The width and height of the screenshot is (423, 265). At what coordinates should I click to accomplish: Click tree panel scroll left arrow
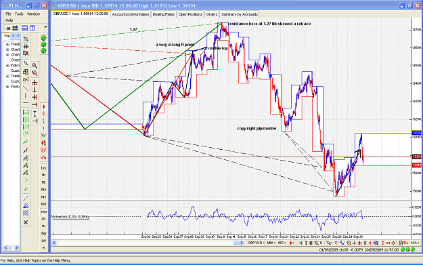[x=6, y=247]
